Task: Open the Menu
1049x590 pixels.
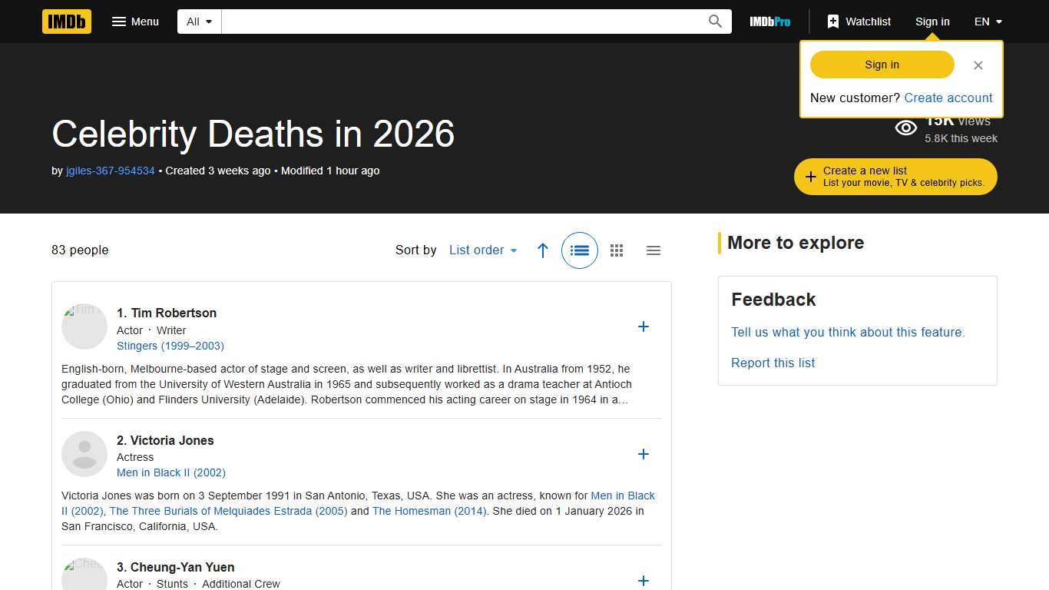Action: click(x=135, y=22)
